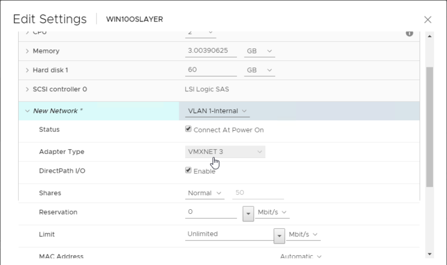Close the Edit Settings dialog
Image resolution: width=447 pixels, height=265 pixels.
(x=428, y=19)
